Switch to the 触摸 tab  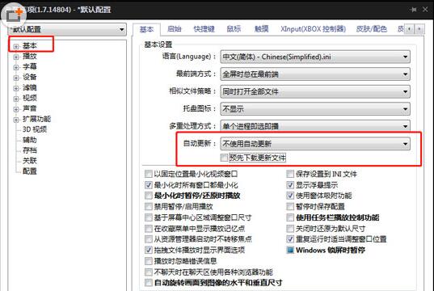(261, 29)
